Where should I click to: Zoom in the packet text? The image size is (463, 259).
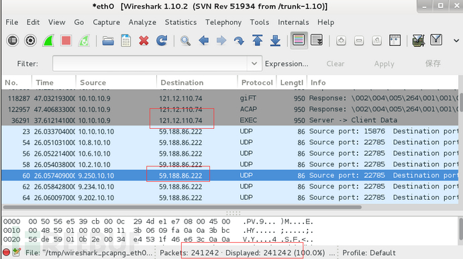pyautogui.click(x=341, y=40)
